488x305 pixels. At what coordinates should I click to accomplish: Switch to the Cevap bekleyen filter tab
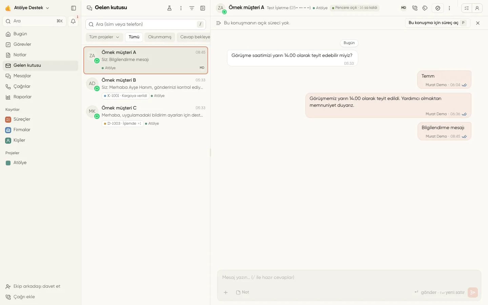point(194,37)
